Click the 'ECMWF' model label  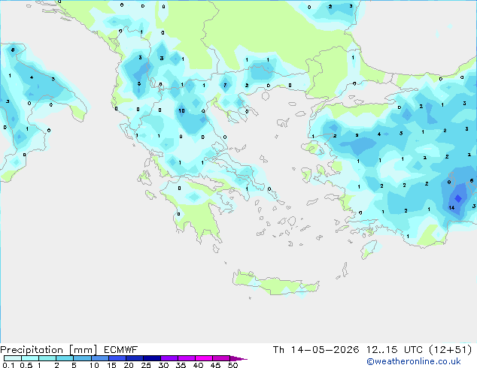[121, 350]
